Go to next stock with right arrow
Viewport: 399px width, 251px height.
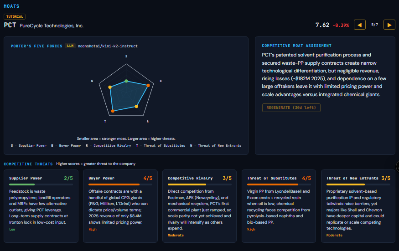pos(389,25)
